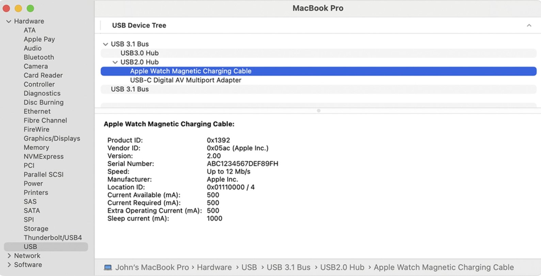Open Disc Burning category
This screenshot has width=541, height=276.
44,103
